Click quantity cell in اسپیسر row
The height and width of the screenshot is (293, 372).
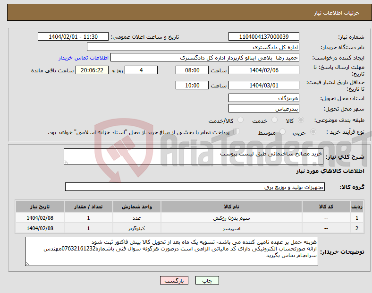coord(88,228)
